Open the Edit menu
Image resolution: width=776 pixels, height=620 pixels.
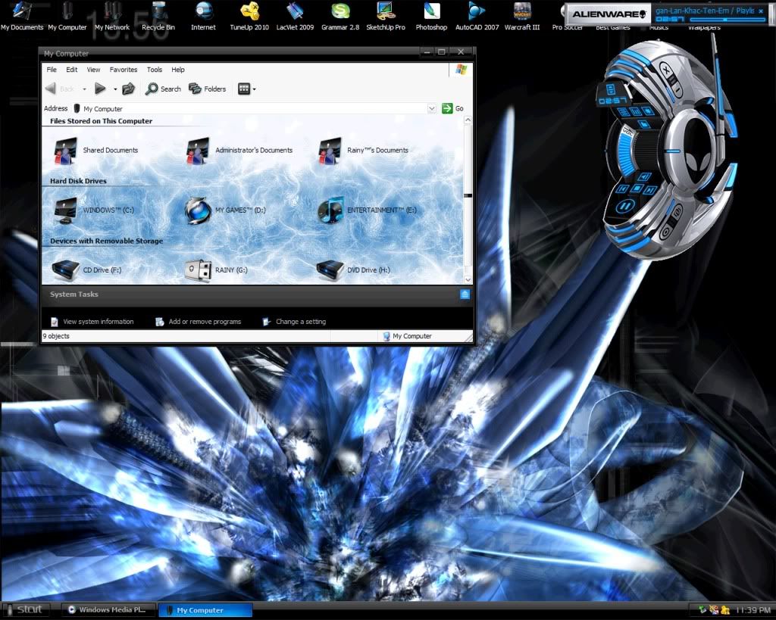72,70
